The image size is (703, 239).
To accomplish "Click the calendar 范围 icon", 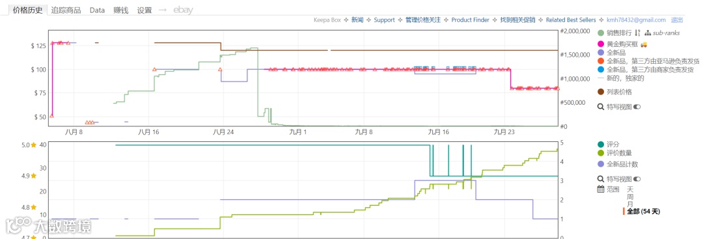I will point(601,189).
